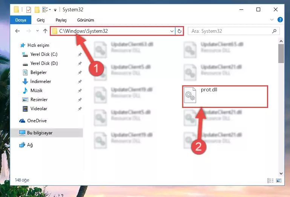This screenshot has height=197, width=290.
Task: Click the New folder icon in quick access toolbar
Action: [37, 10]
